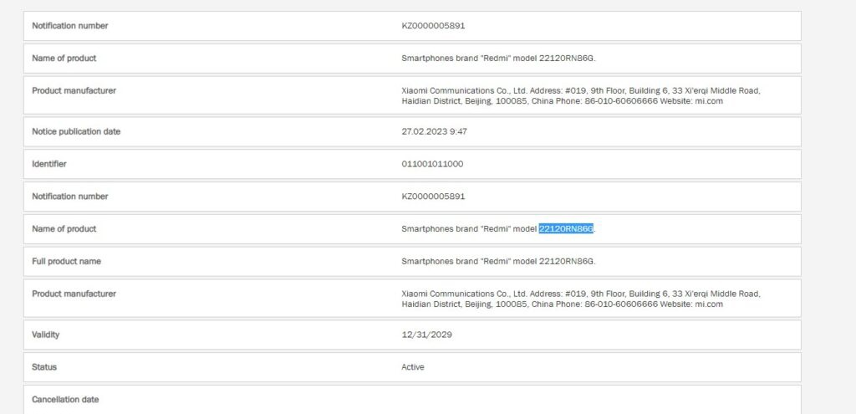Click the "Cancellation date" label
The image size is (856, 414).
(65, 400)
